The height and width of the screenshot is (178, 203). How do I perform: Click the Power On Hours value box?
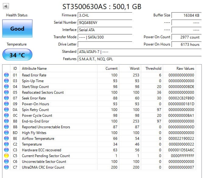pyautogui.click(x=187, y=44)
